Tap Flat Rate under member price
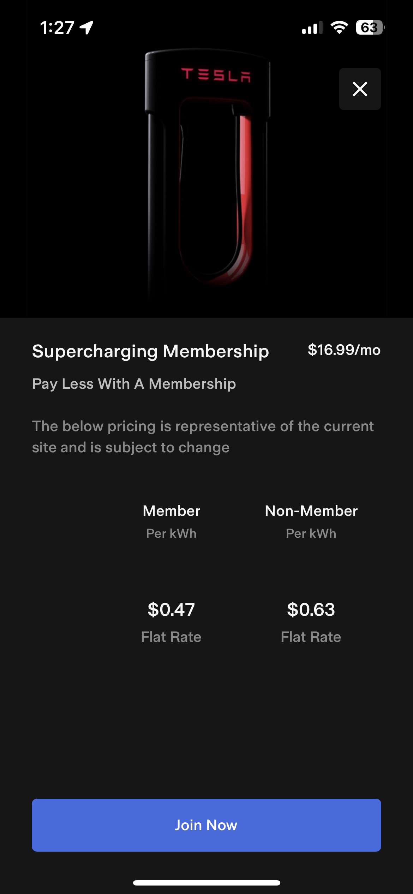413x894 pixels. [x=171, y=637]
